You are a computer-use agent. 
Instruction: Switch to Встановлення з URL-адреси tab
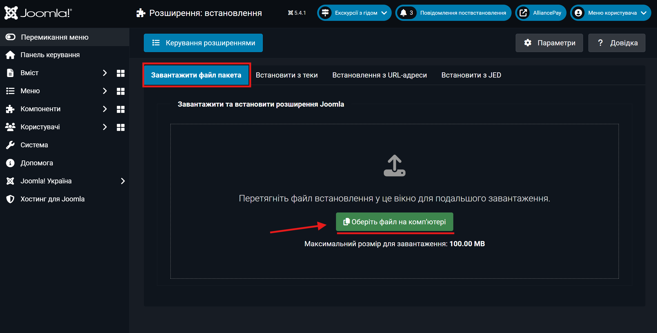[x=379, y=75]
